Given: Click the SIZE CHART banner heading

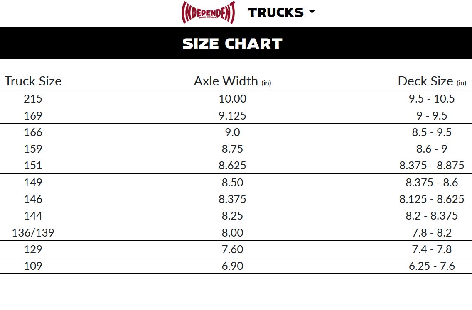Looking at the screenshot, I should [233, 44].
